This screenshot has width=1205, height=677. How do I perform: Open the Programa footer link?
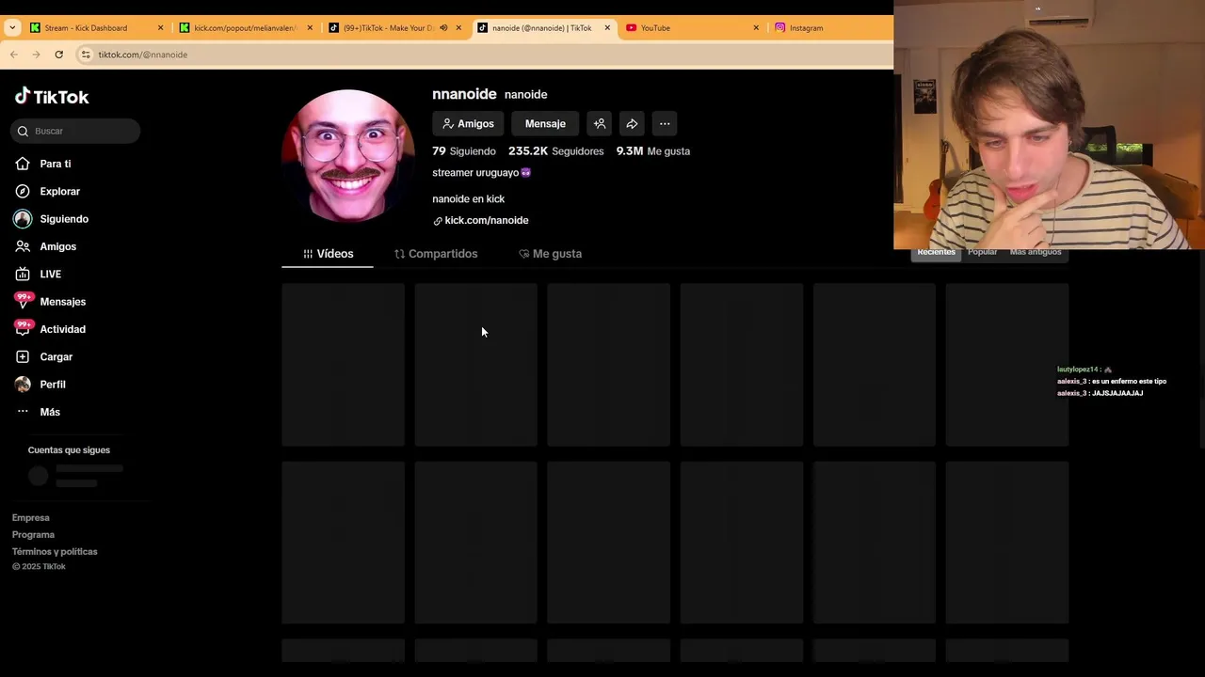pyautogui.click(x=33, y=535)
